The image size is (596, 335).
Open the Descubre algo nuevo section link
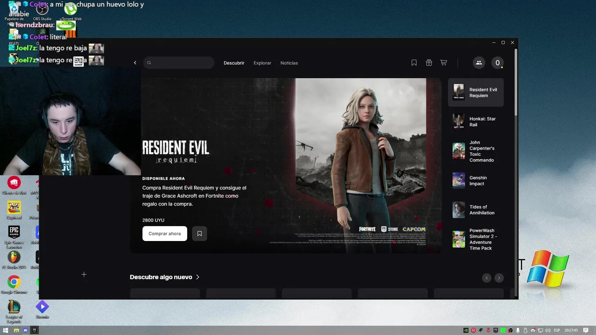(165, 277)
